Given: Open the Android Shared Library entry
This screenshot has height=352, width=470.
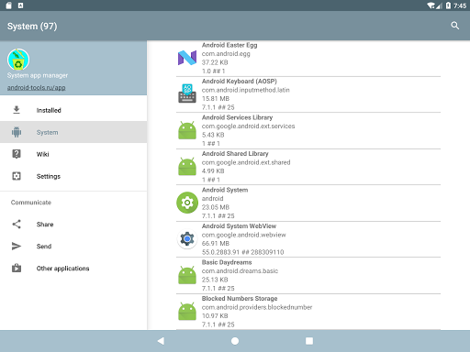Looking at the screenshot, I should point(308,167).
